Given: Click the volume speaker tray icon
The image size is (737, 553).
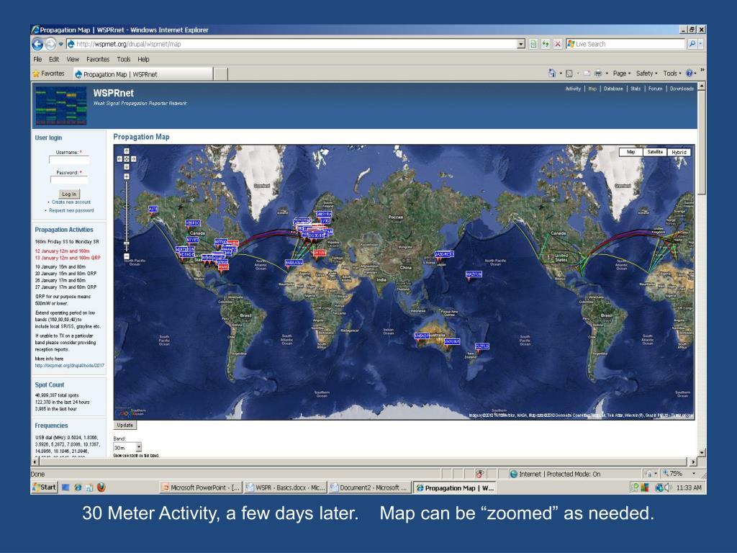Looking at the screenshot, I should [x=668, y=487].
